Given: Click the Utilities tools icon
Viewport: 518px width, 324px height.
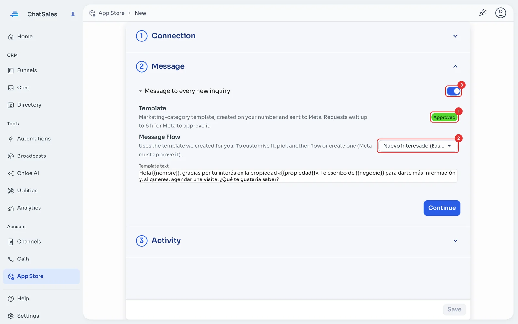Looking at the screenshot, I should click(x=11, y=191).
